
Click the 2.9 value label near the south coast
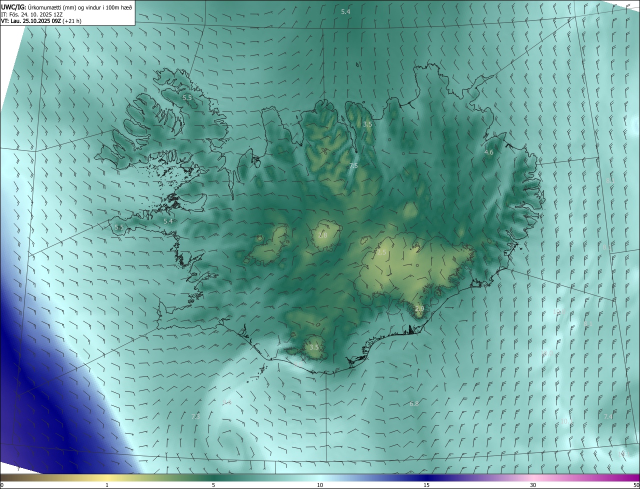[419, 309]
